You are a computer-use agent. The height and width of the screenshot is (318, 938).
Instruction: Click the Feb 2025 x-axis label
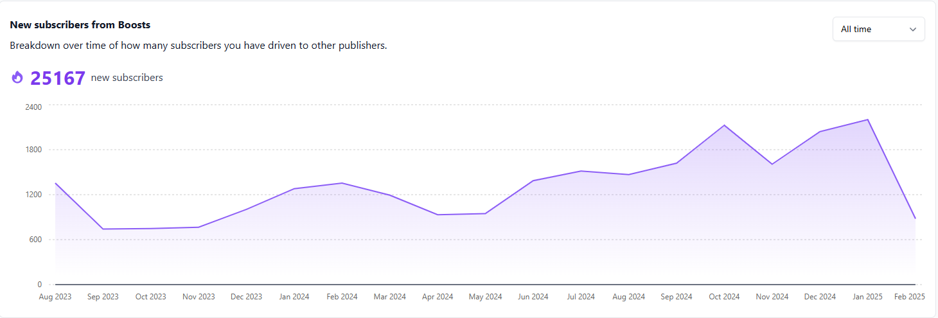[x=908, y=297]
